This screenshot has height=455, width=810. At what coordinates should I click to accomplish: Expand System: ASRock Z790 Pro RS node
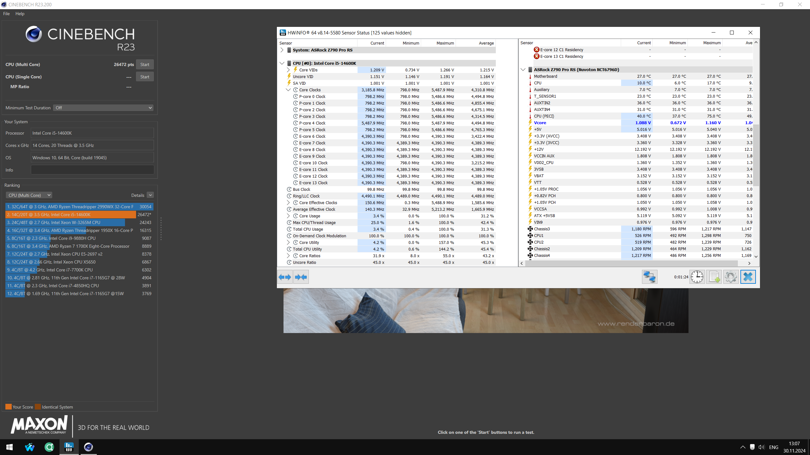click(282, 50)
